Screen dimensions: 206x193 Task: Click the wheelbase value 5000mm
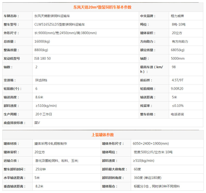click(178, 58)
